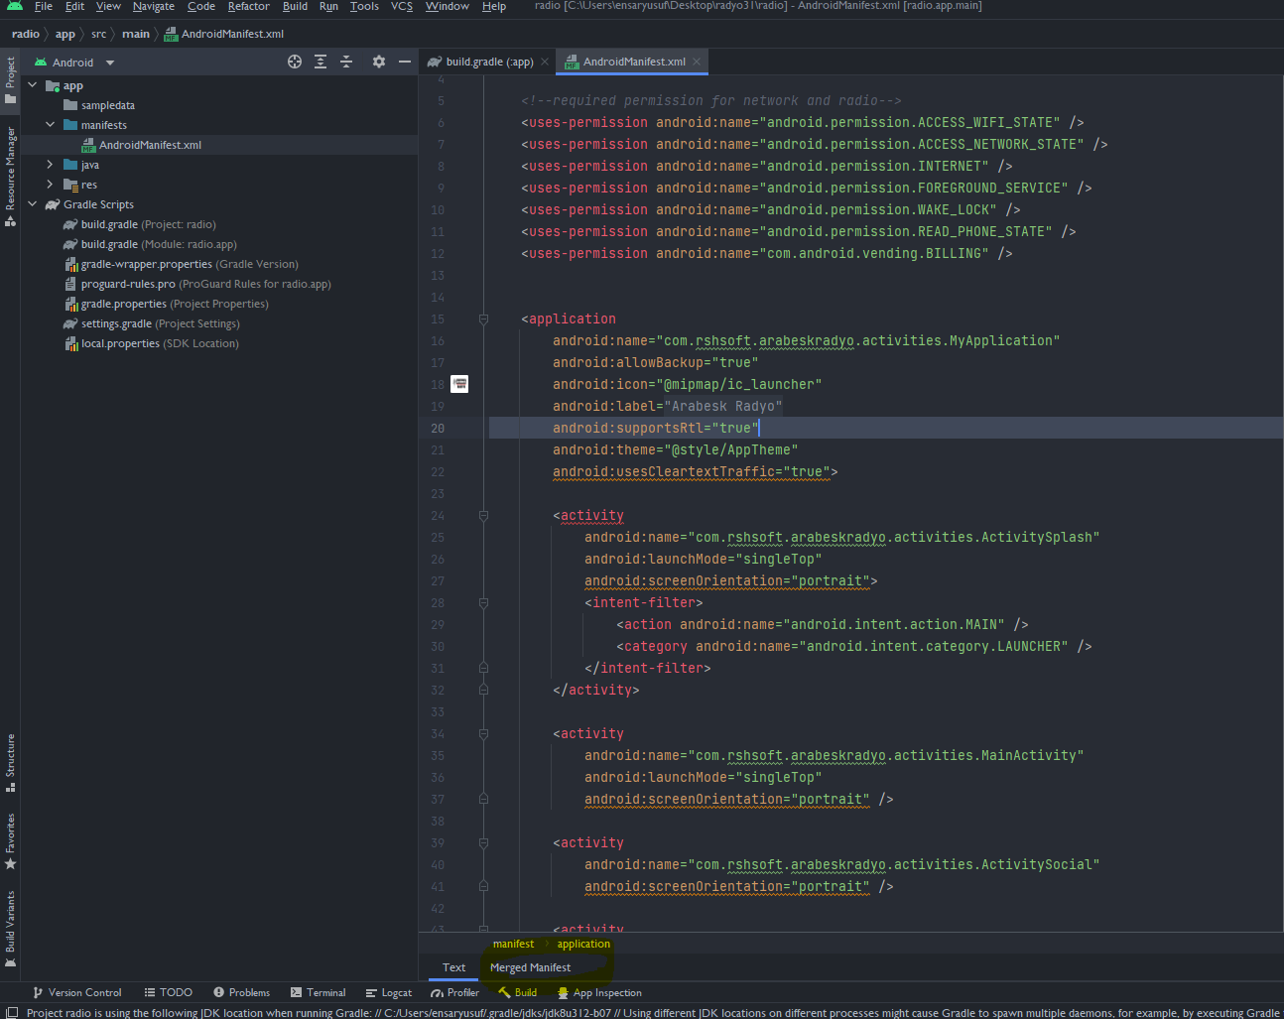
Task: Collapse the Gradle Scripts node
Action: click(33, 204)
